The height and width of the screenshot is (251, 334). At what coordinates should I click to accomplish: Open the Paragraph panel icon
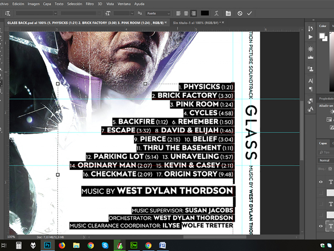point(310,89)
